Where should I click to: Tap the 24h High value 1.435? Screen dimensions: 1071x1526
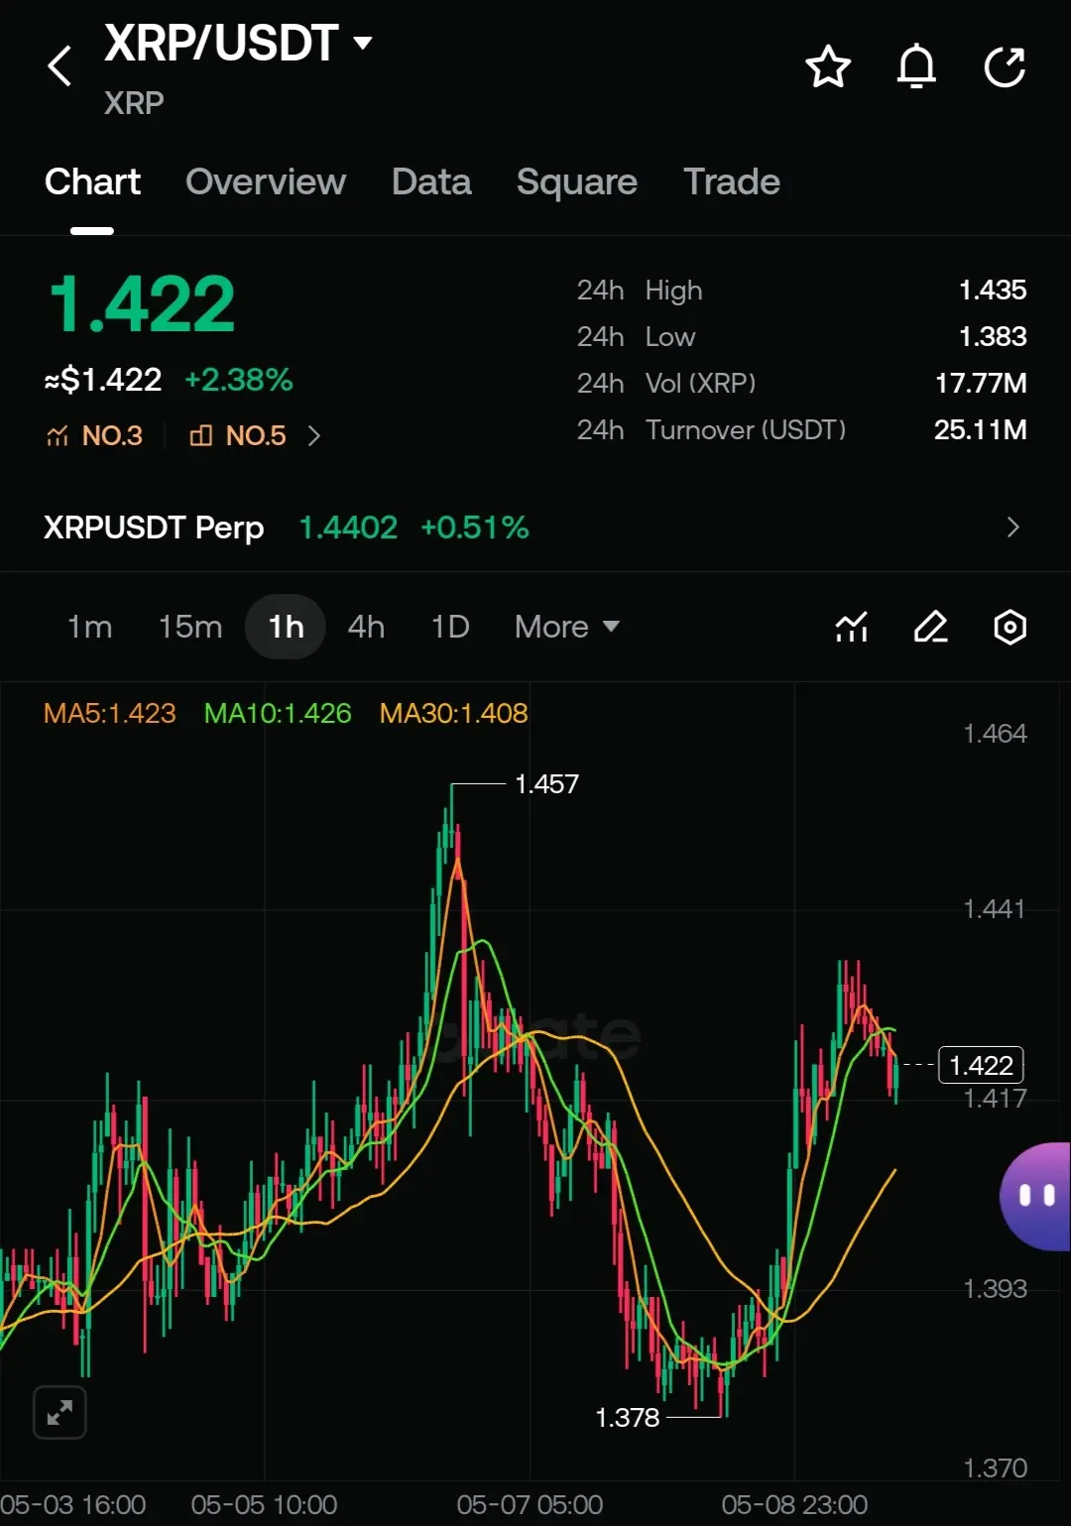(x=993, y=290)
